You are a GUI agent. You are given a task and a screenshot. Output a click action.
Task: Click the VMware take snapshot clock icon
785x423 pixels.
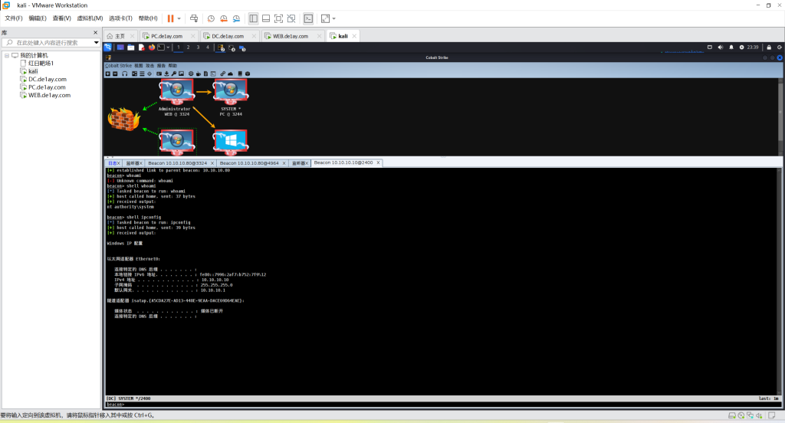(x=211, y=18)
